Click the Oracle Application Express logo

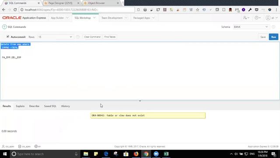(x=24, y=18)
